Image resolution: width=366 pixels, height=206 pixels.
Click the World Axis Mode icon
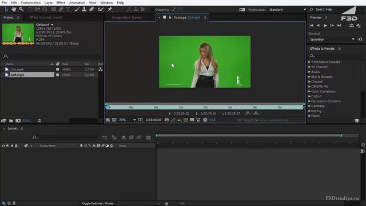click(136, 9)
